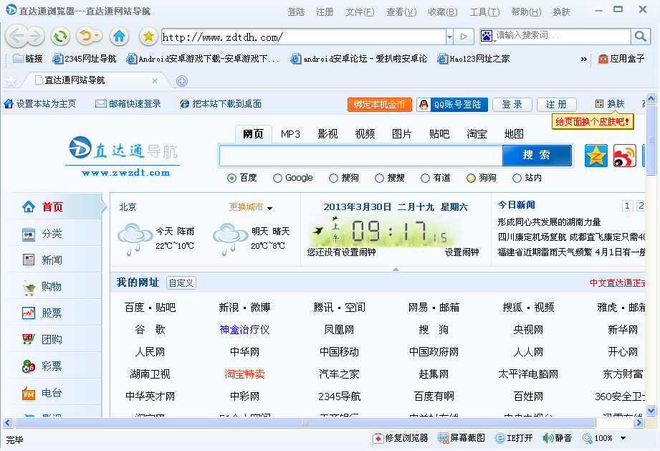
Task: Open the 淘宝特卖 link
Action: click(x=244, y=374)
